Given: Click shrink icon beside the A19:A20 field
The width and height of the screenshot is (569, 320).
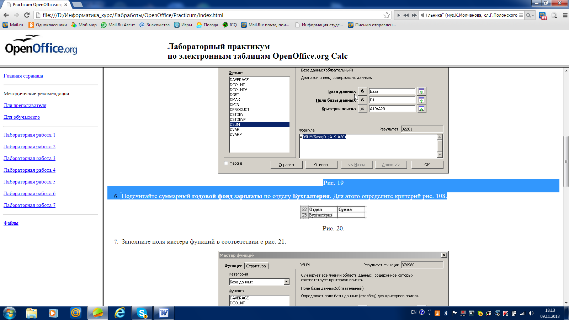Looking at the screenshot, I should tap(421, 109).
